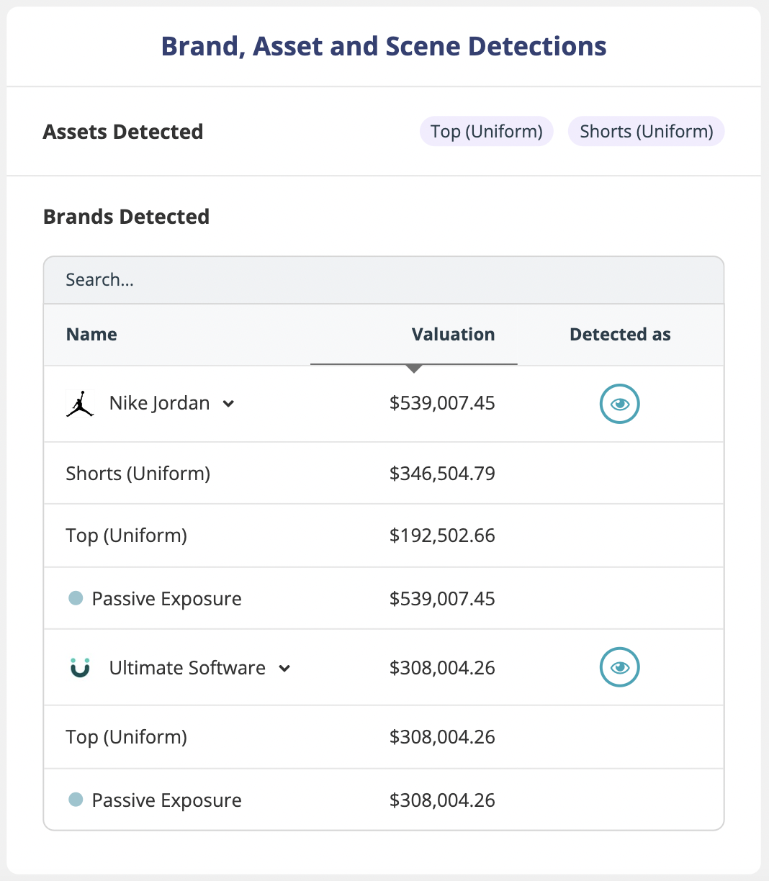Viewport: 769px width, 881px height.
Task: Click the Ultimate Software logo icon
Action: point(80,668)
